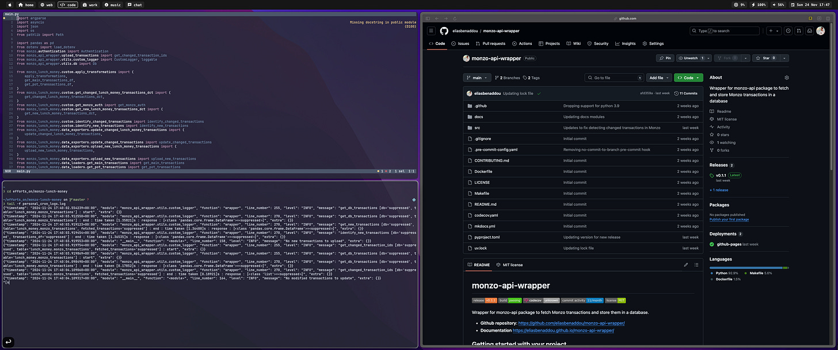Open the Pull requests tab
838x350 pixels.
490,44
